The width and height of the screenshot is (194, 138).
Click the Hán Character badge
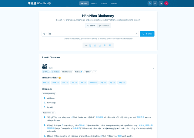coord(67,72)
